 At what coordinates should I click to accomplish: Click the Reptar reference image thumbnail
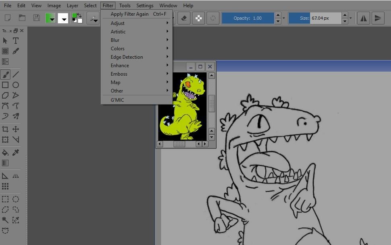click(x=182, y=107)
